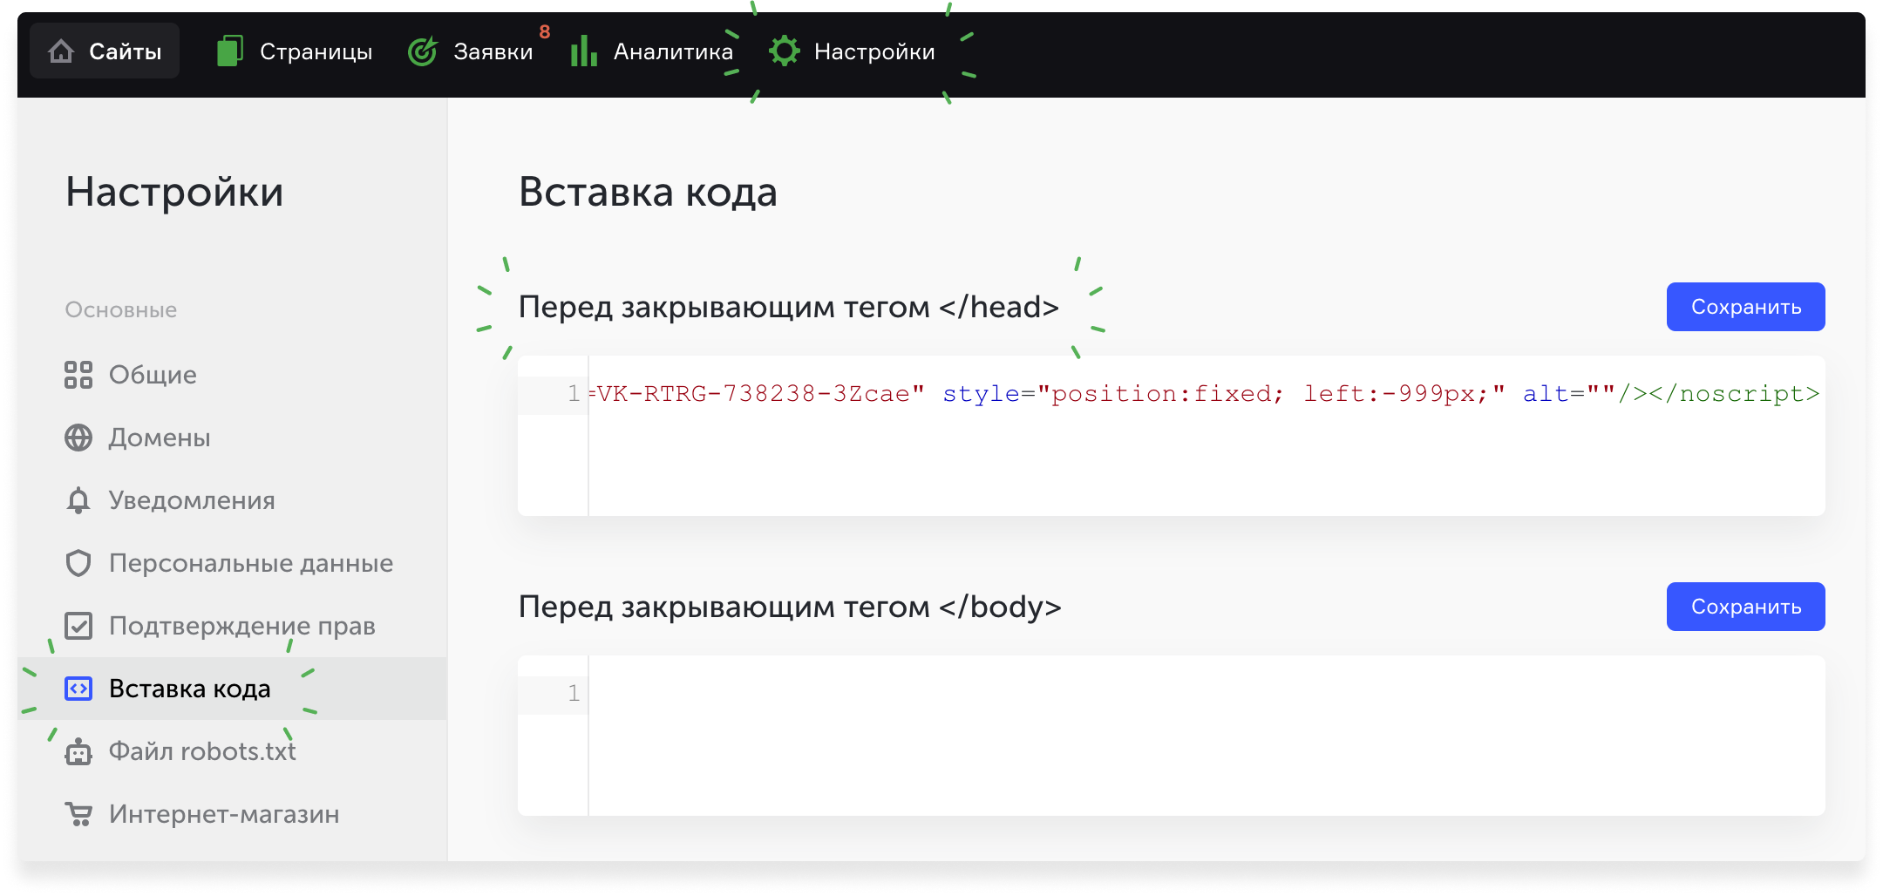Click the 'Настройки' sidebar heading
Screen dimensions: 1883x896
tap(174, 192)
